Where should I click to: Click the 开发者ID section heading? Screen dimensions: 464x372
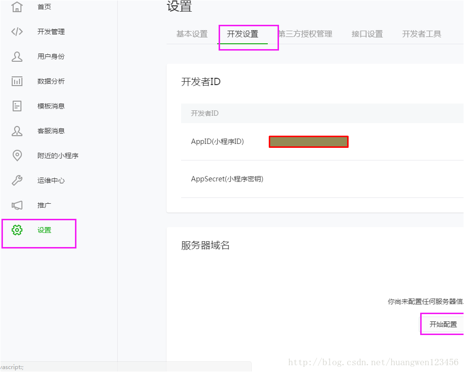(x=201, y=82)
